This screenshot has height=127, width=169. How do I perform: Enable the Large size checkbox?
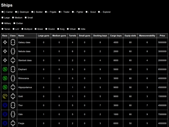pos(3,18)
